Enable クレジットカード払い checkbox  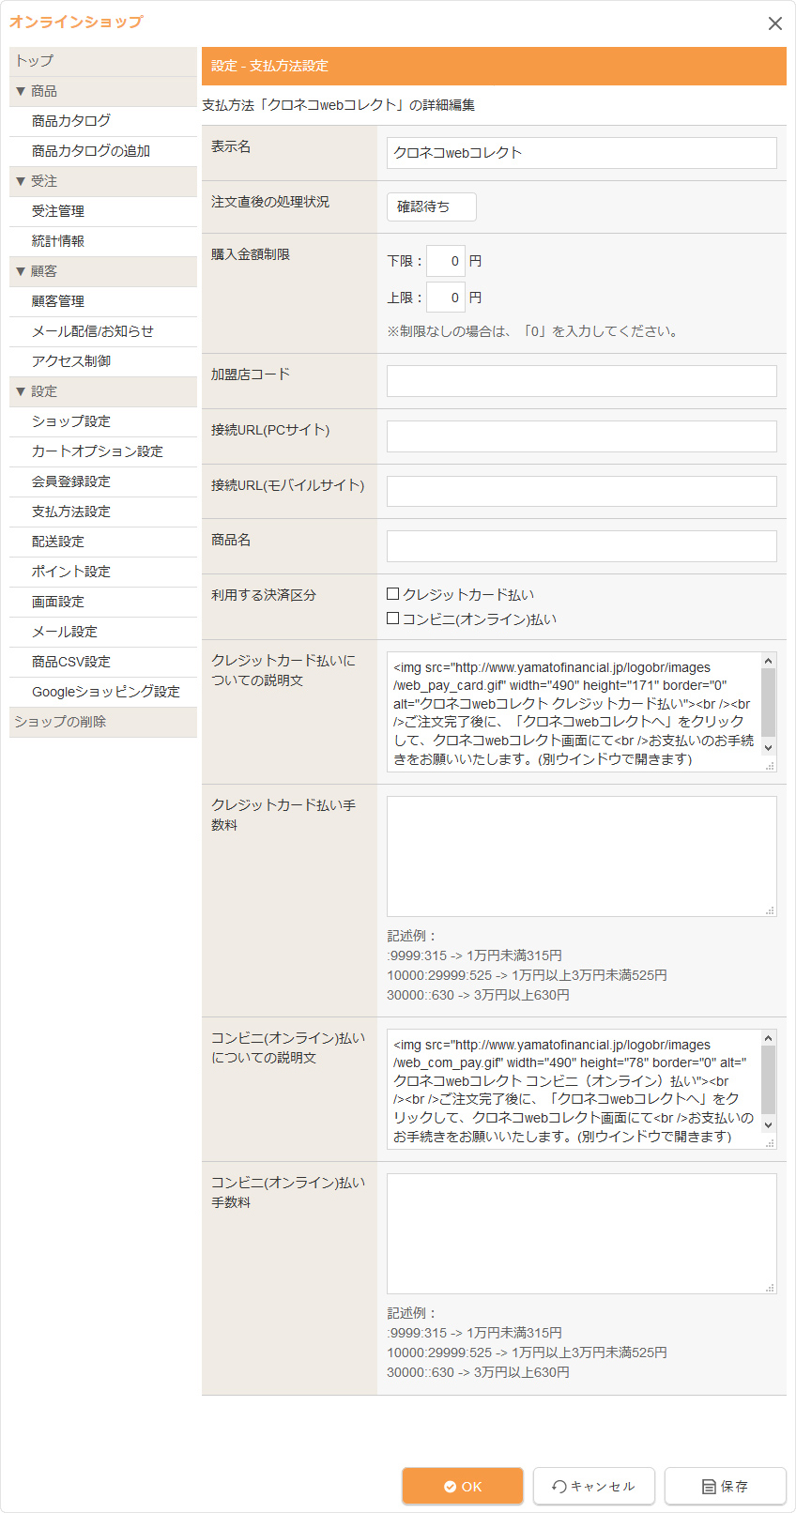tap(393, 594)
